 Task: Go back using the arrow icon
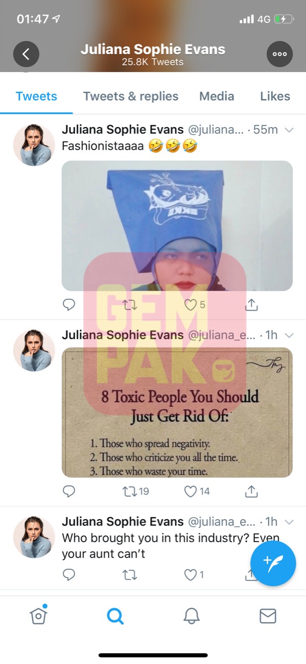(26, 54)
